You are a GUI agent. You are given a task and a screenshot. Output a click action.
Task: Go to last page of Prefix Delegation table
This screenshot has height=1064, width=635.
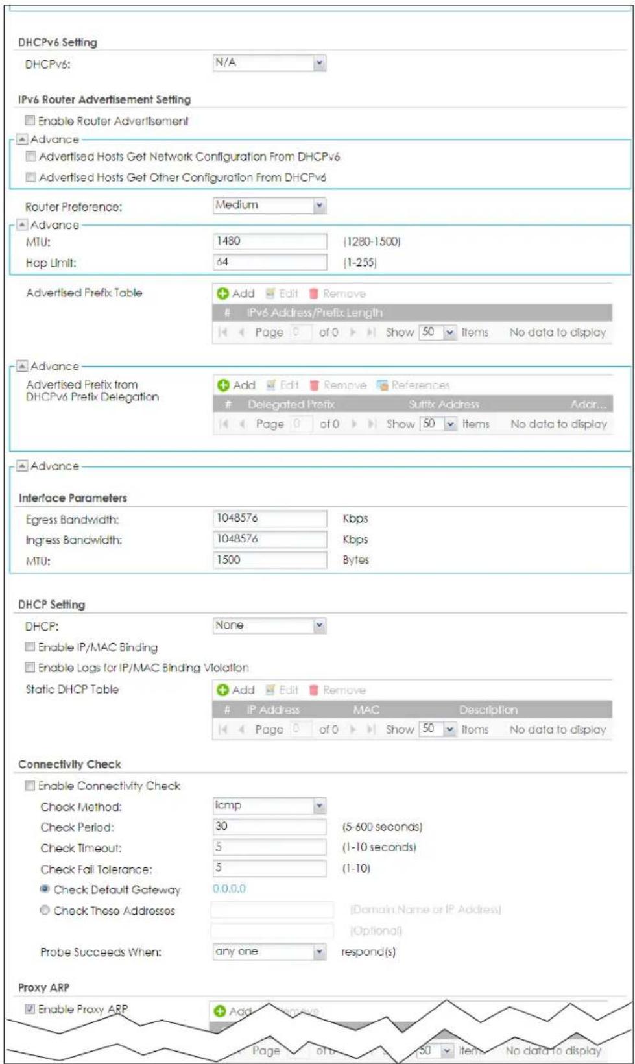[372, 424]
